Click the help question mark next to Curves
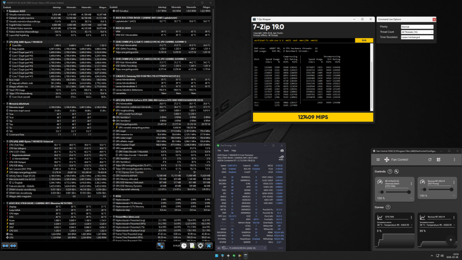Viewport: 462px width, 260px height. (388, 207)
